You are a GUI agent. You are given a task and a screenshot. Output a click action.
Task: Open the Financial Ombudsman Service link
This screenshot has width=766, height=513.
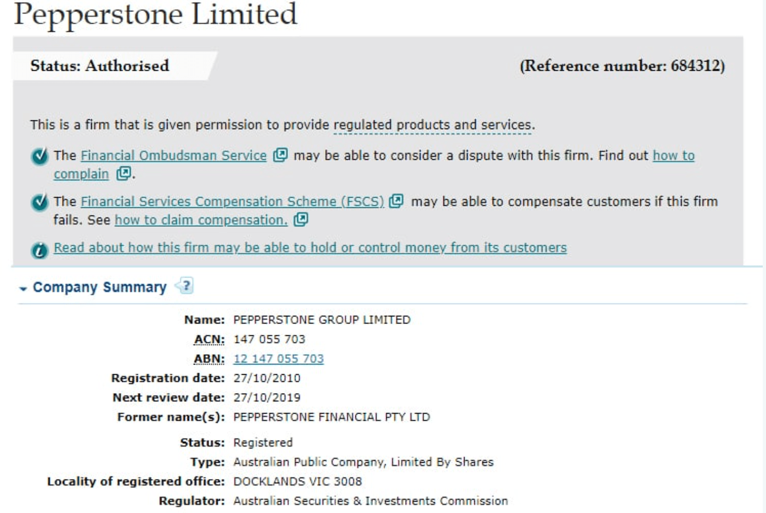[173, 156]
